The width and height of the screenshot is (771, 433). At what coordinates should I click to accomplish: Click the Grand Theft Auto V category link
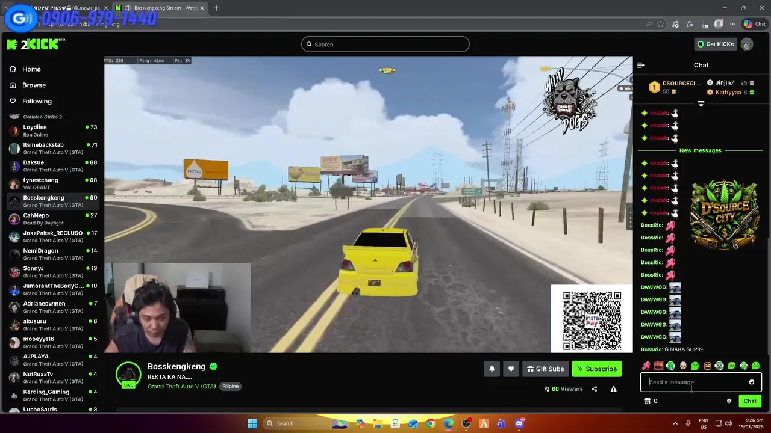coord(181,386)
